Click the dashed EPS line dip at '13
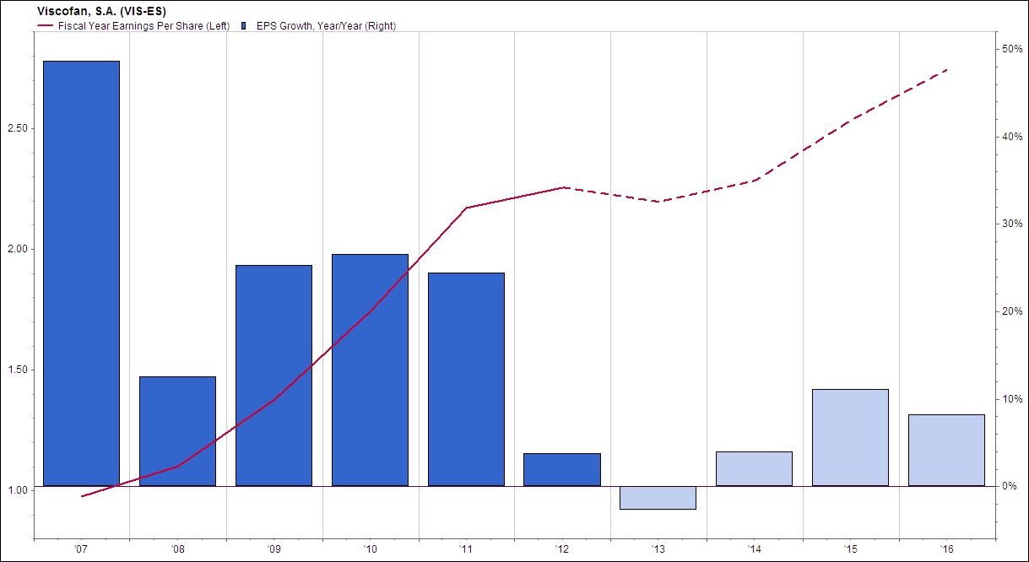 tap(658, 202)
